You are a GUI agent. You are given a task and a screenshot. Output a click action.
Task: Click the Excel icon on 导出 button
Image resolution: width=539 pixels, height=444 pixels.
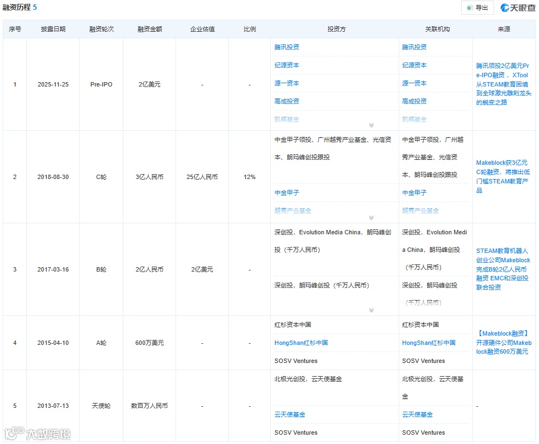pos(469,8)
